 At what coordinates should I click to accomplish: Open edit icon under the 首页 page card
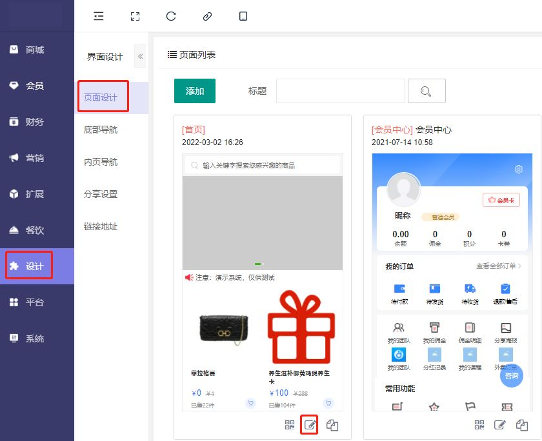(310, 425)
